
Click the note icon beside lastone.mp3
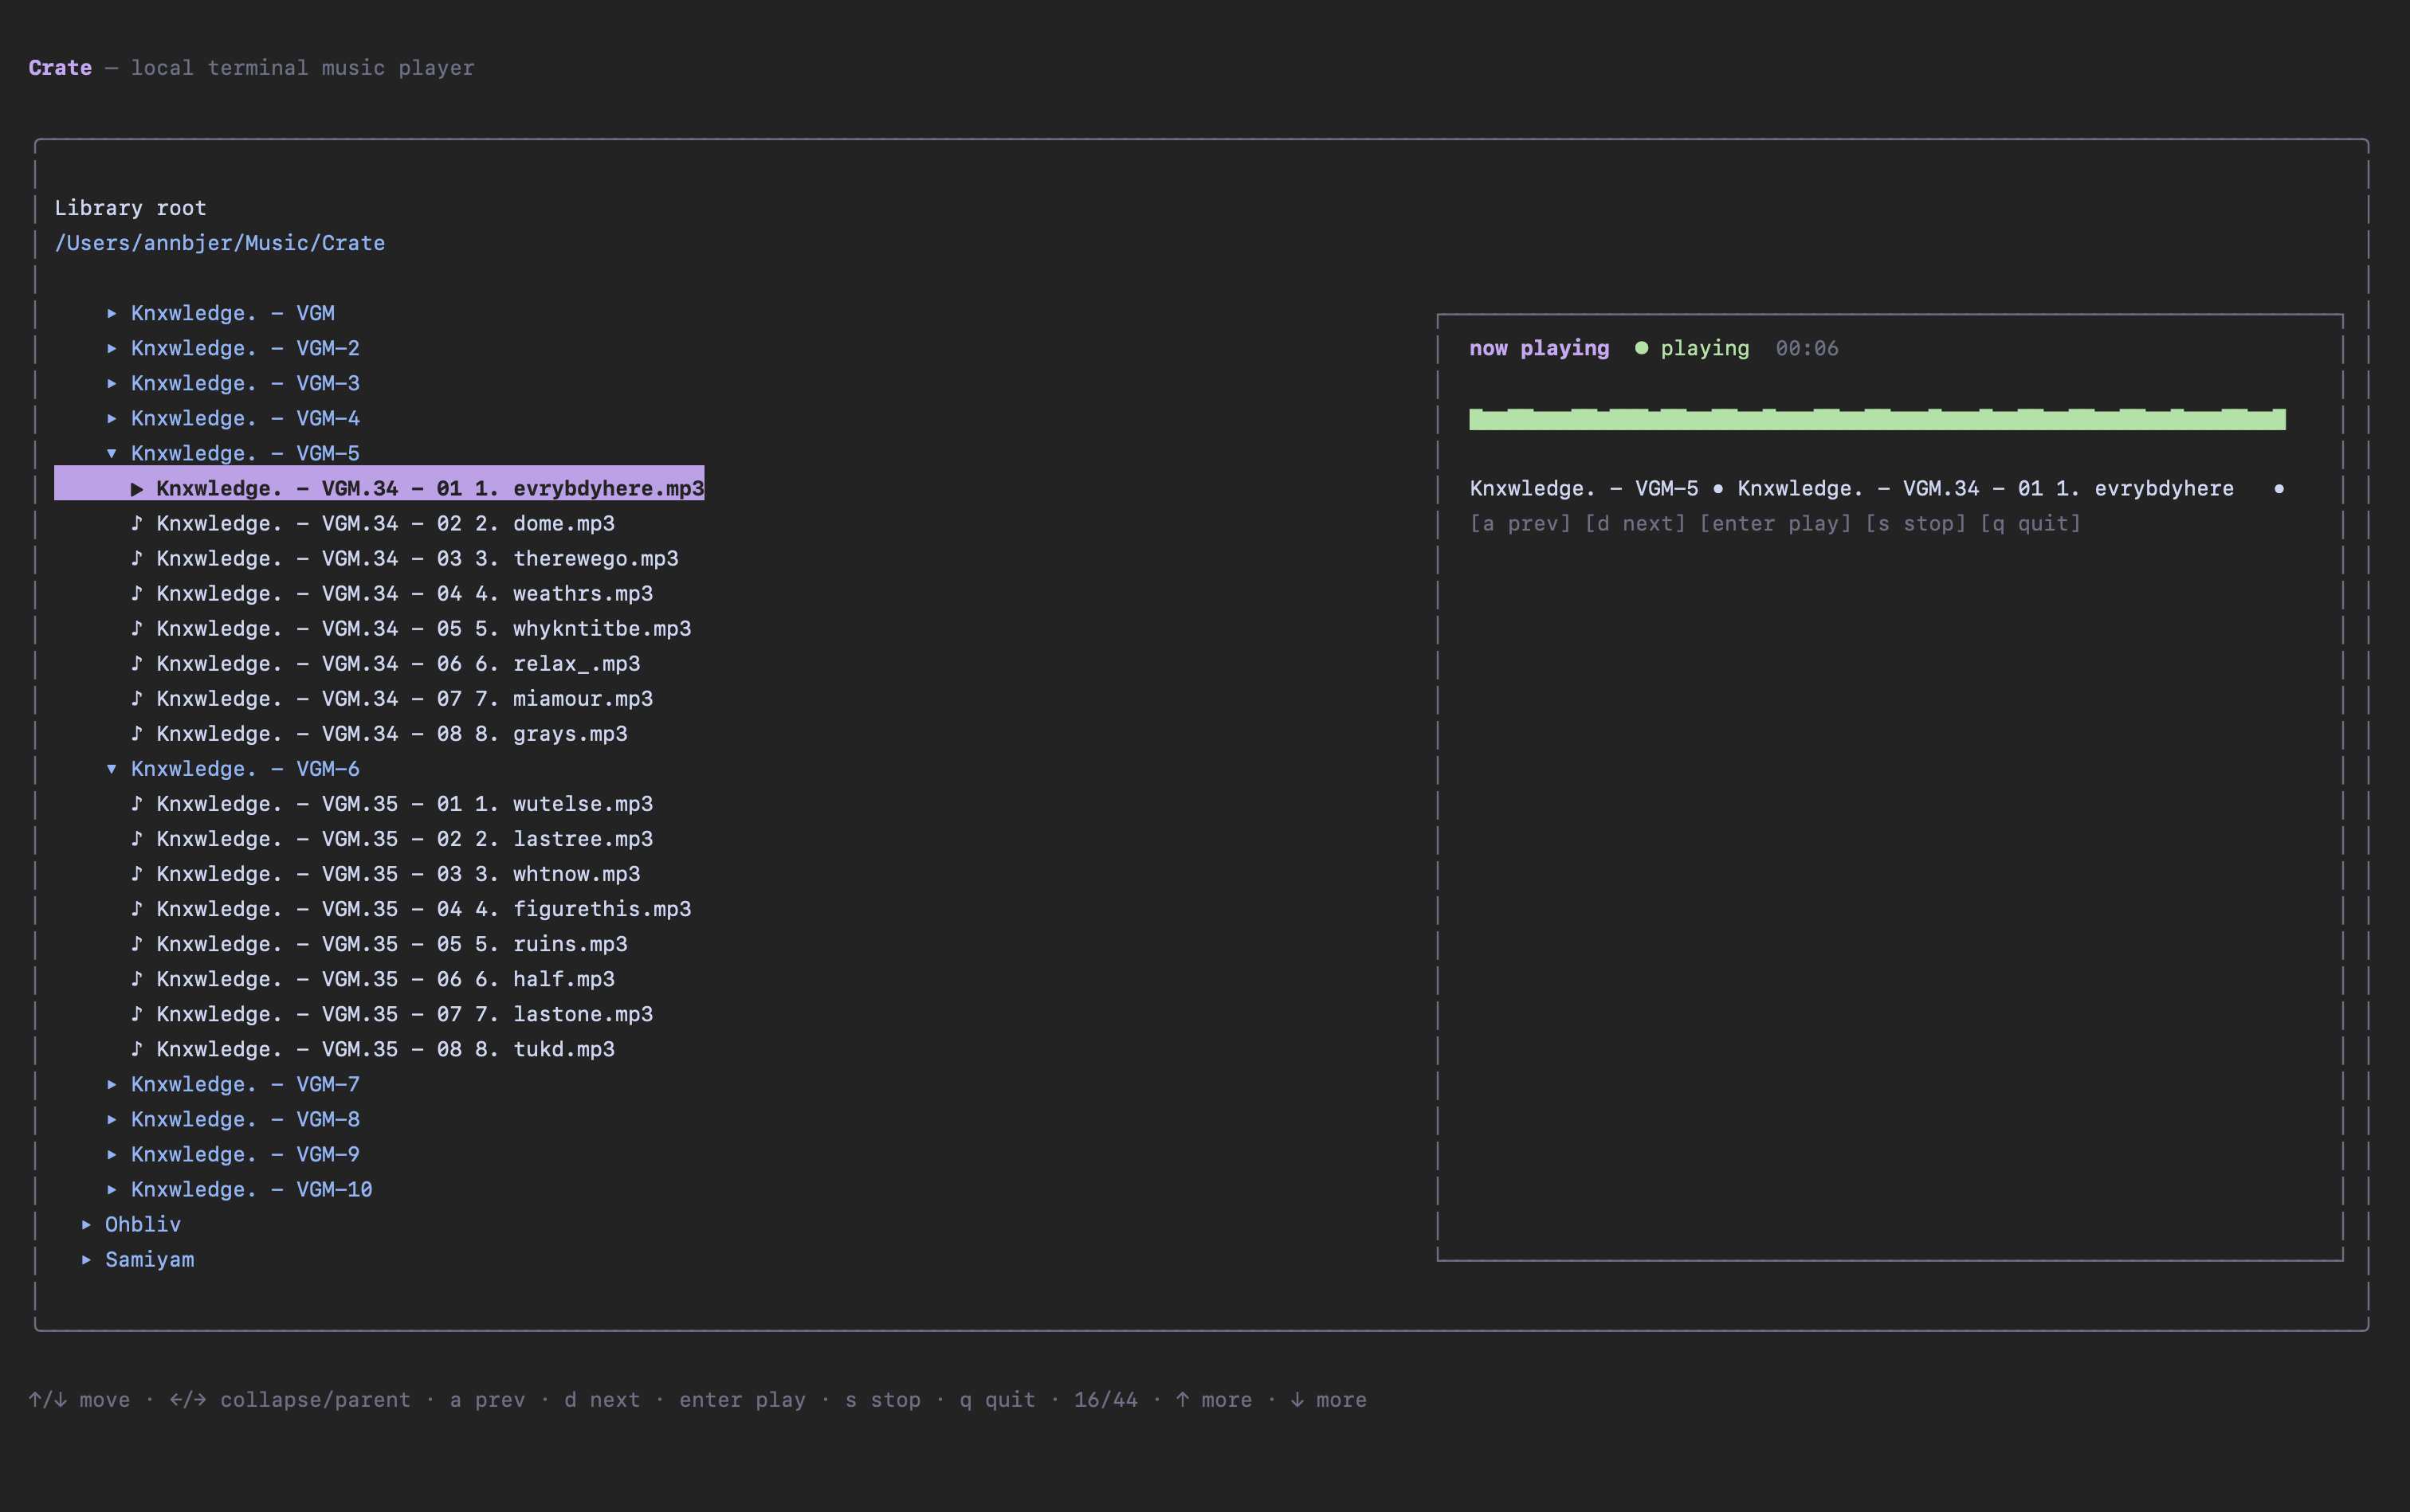coord(137,1013)
